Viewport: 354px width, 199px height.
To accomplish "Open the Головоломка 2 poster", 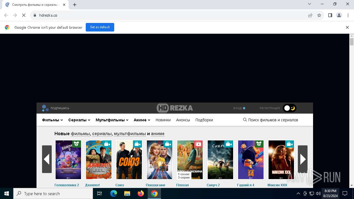I will point(68,160).
